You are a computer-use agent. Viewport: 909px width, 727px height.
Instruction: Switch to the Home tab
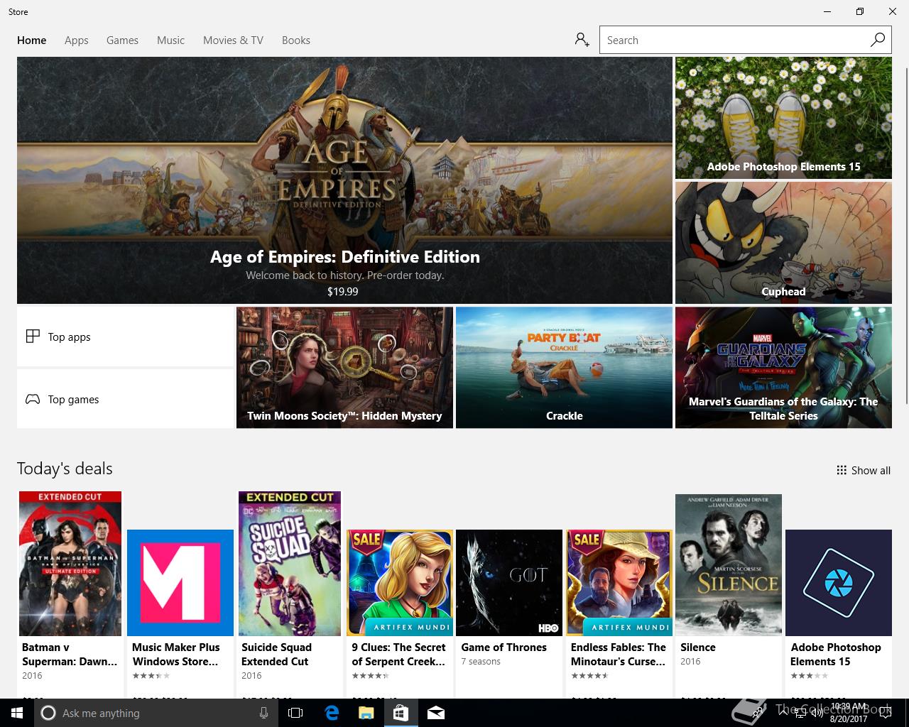pyautogui.click(x=32, y=40)
